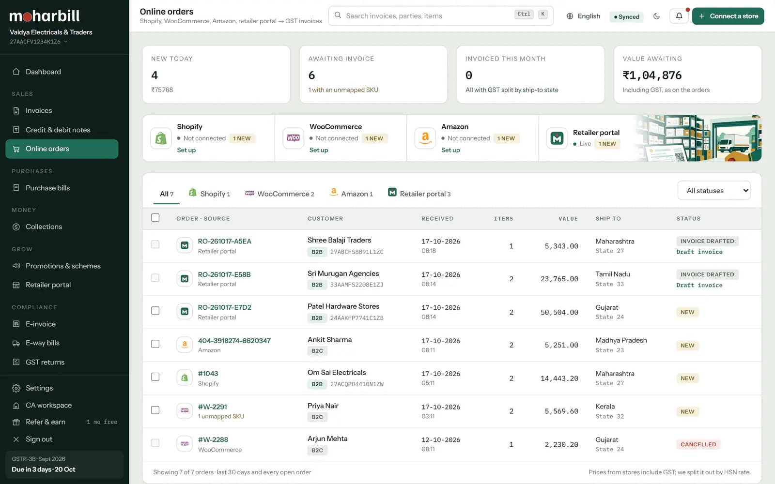The width and height of the screenshot is (775, 484).
Task: Click the Credit & debit notes icon
Action: (16, 130)
